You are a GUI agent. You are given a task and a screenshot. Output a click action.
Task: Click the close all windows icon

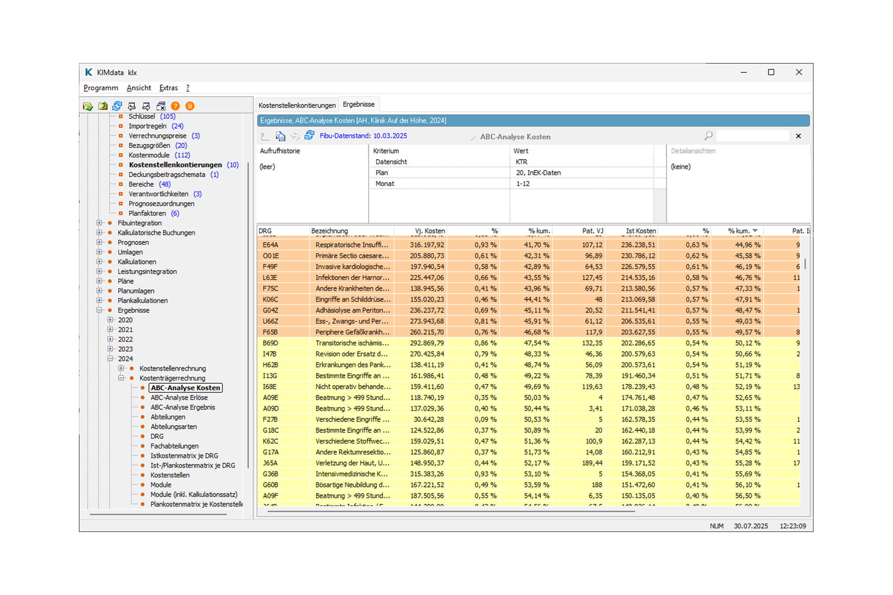[x=161, y=106]
